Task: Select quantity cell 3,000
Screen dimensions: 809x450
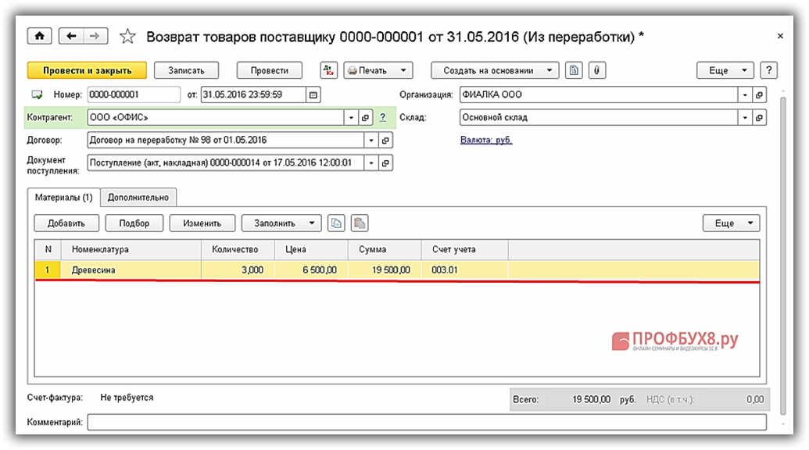Action: point(238,270)
